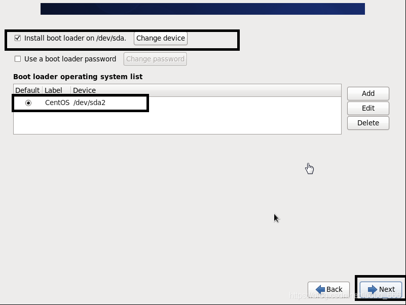The height and width of the screenshot is (305, 406).
Task: Enable Use a boot loader password checkbox
Action: 18,59
